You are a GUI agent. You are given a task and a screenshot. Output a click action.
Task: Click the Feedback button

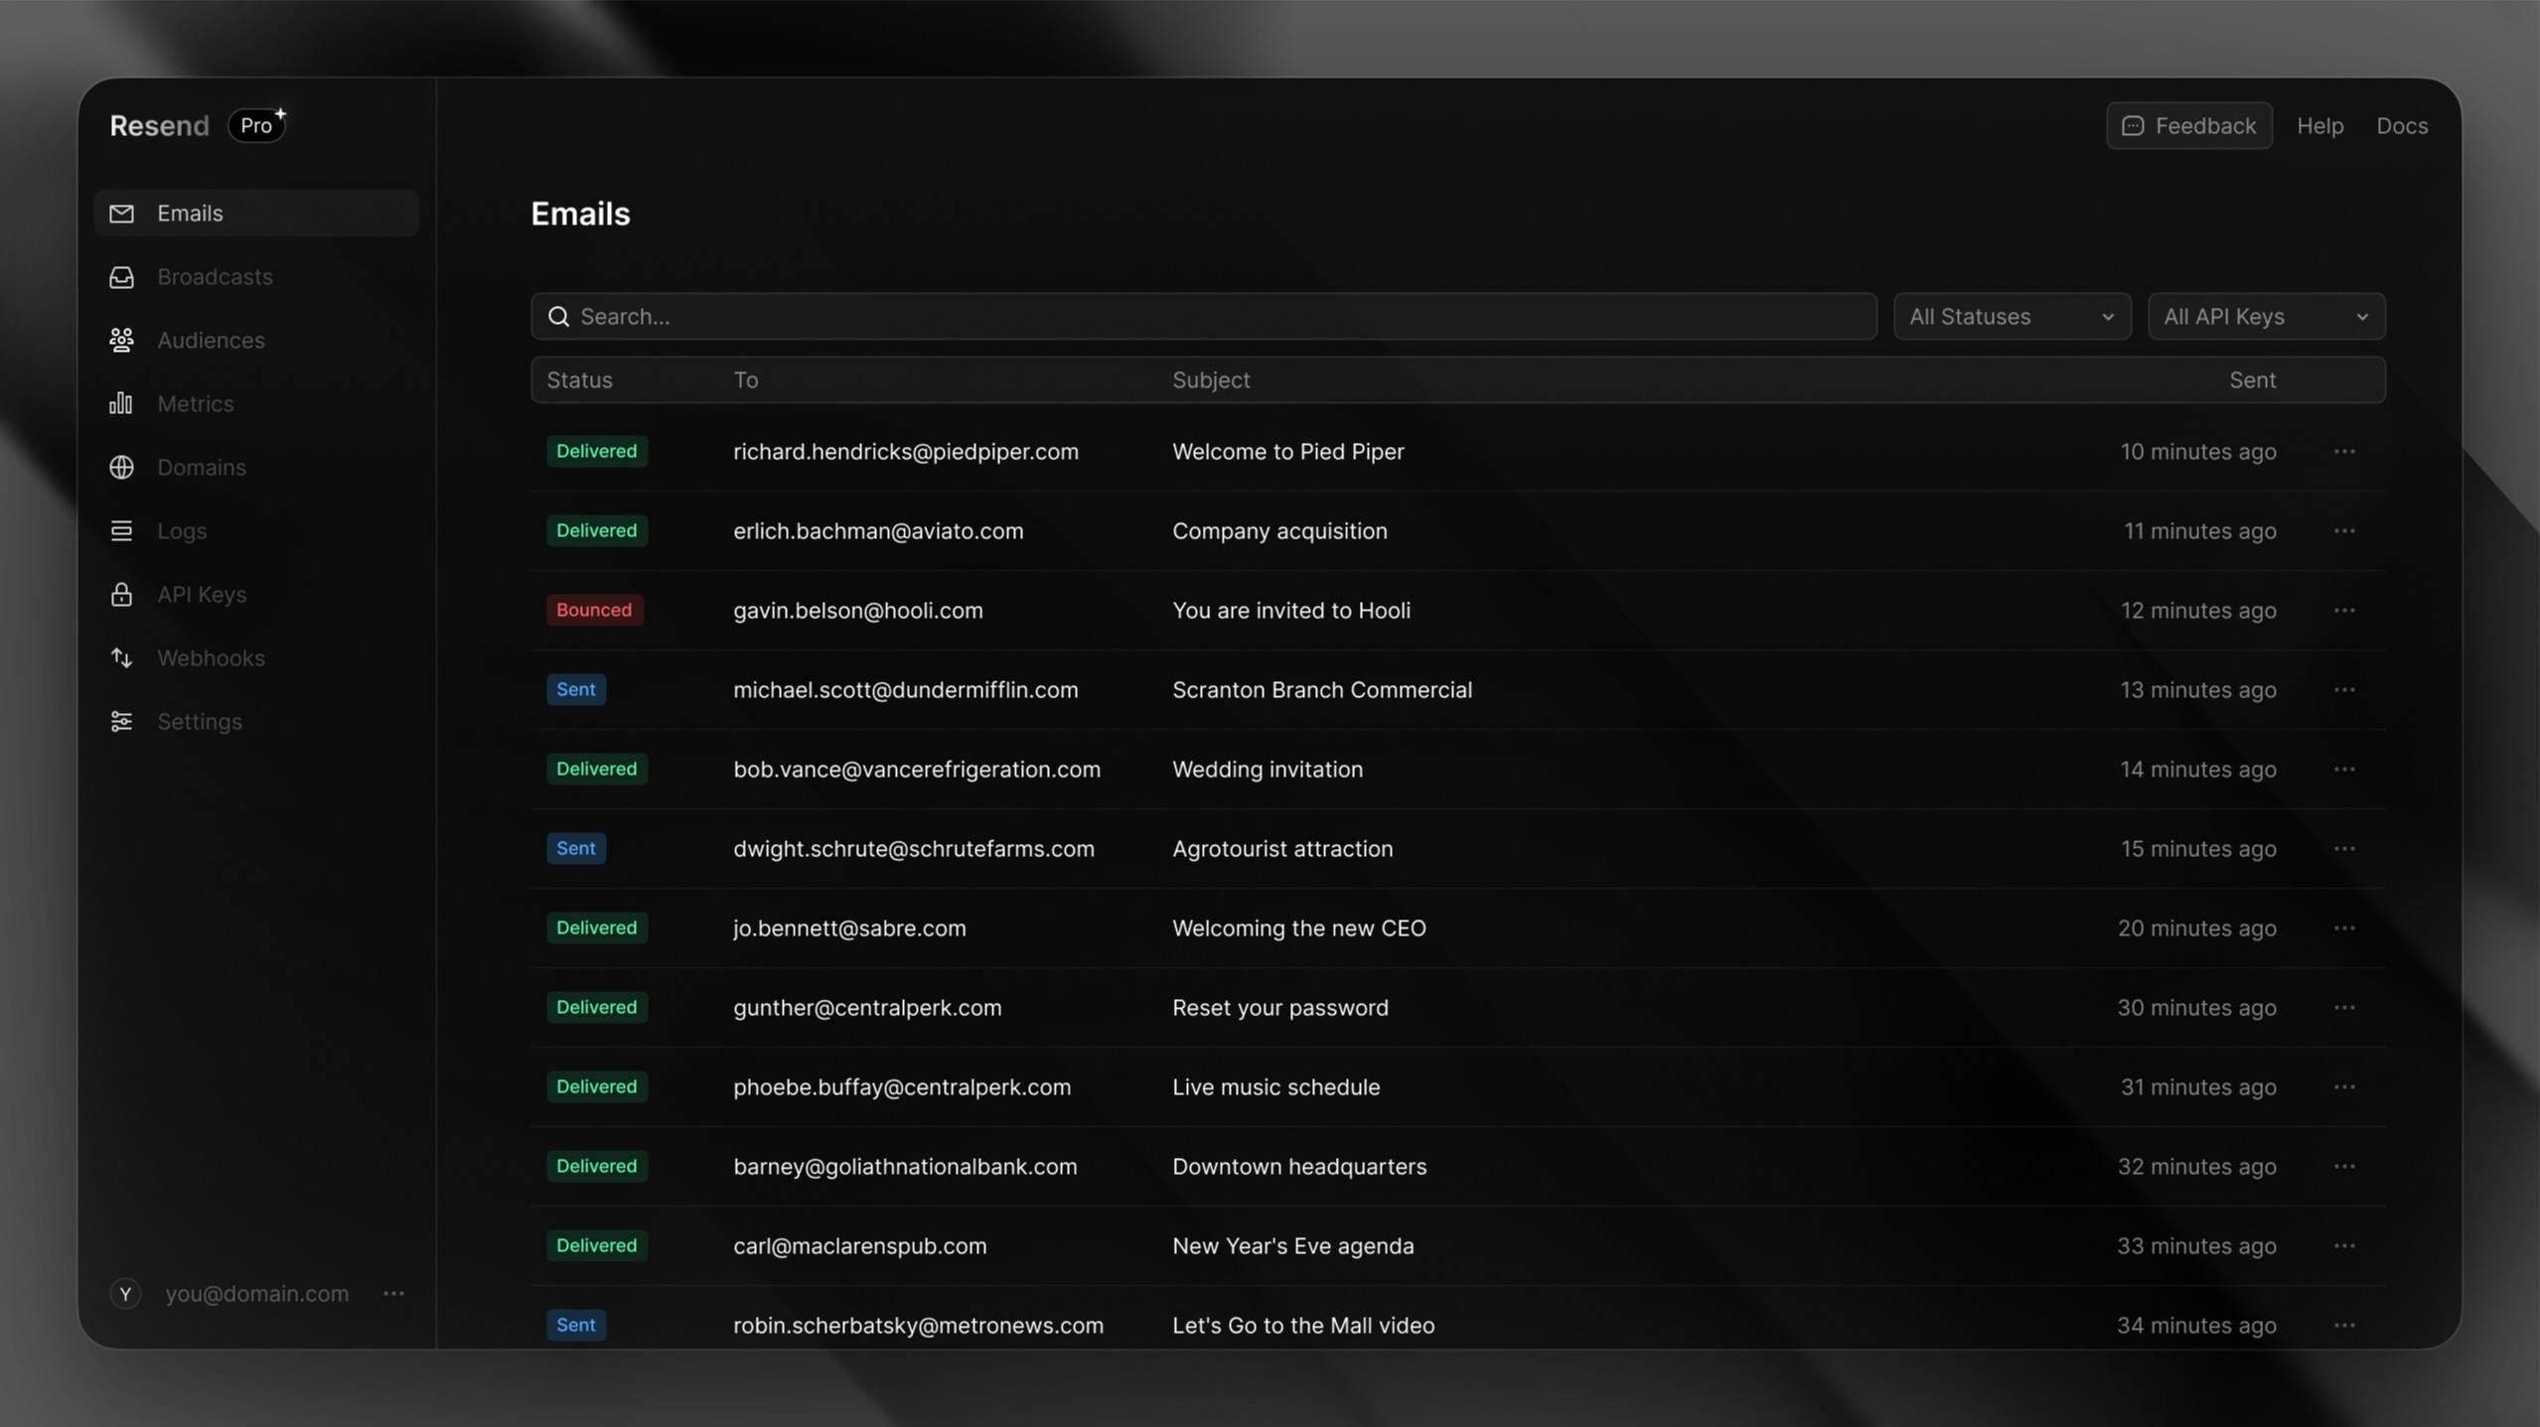coord(2189,125)
